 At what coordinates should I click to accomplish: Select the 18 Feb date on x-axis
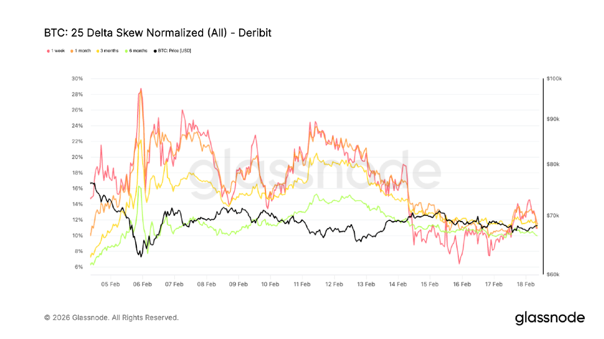tap(526, 284)
